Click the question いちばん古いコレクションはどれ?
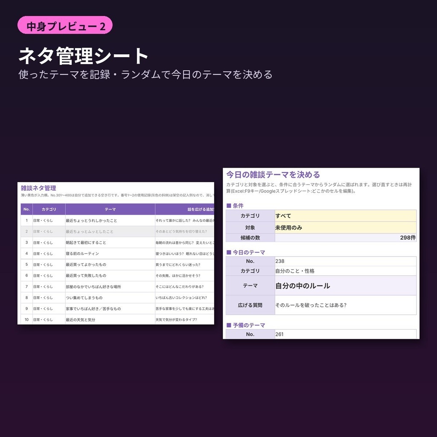 tap(181, 297)
